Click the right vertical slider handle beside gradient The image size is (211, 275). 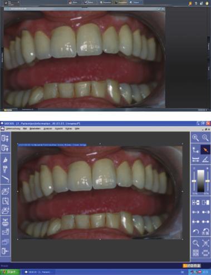pyautogui.click(x=208, y=181)
